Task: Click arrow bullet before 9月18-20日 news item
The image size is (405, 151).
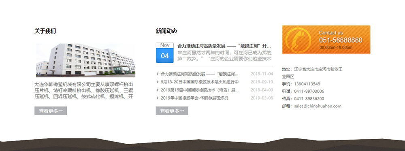Action: coord(158,82)
